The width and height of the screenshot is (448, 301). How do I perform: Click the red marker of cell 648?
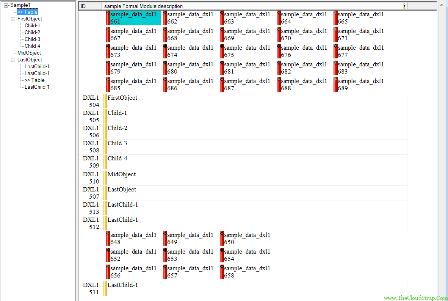(x=108, y=238)
